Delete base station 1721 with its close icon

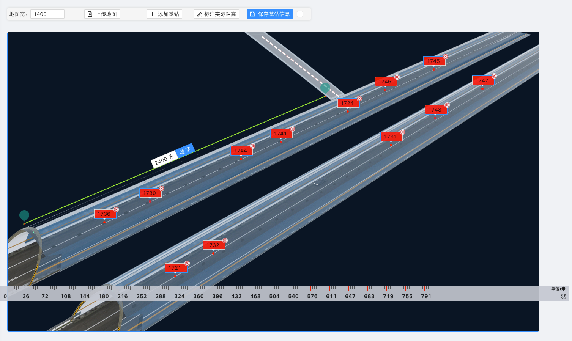pyautogui.click(x=187, y=263)
